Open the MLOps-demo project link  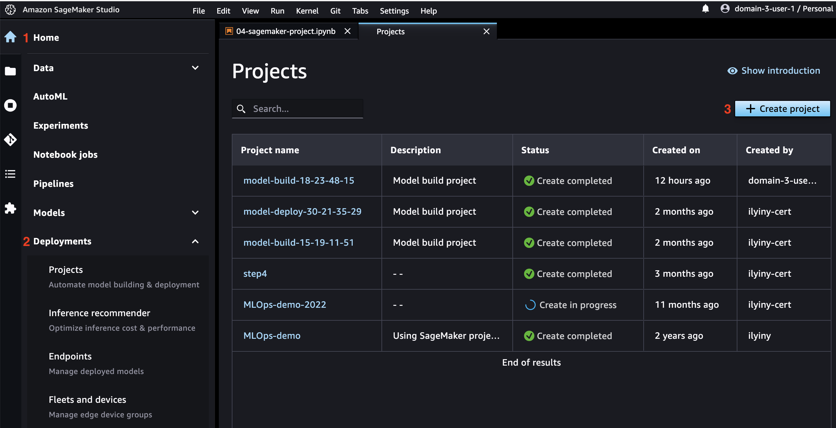[272, 336]
